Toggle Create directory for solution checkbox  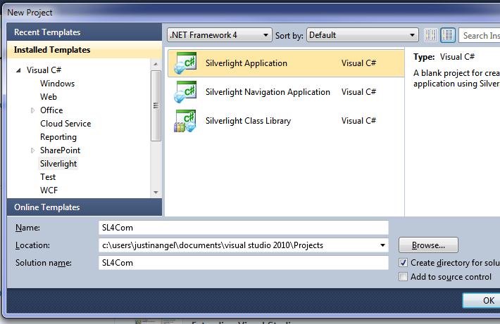coord(403,263)
